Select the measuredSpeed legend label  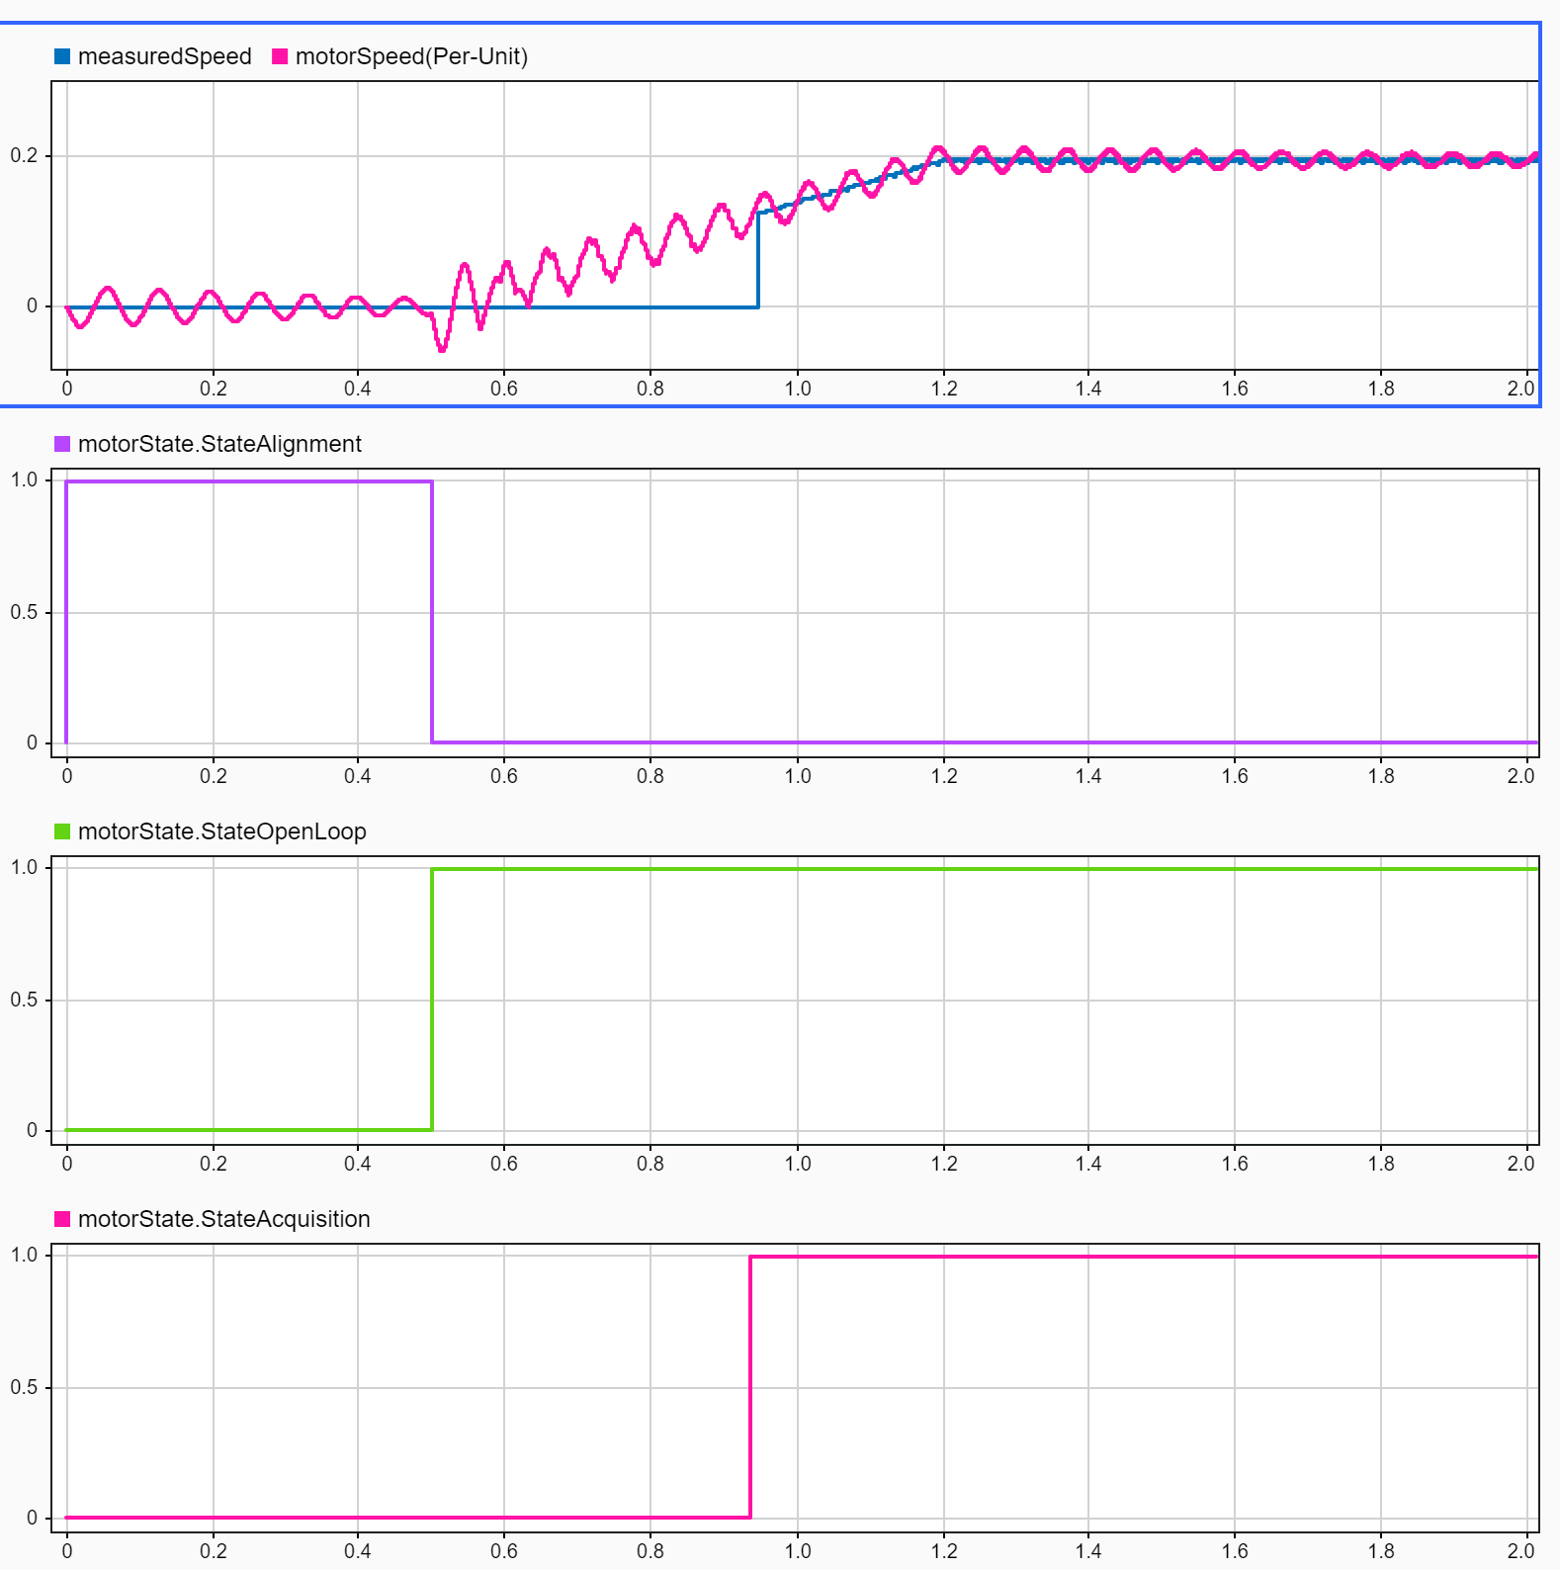pyautogui.click(x=164, y=56)
